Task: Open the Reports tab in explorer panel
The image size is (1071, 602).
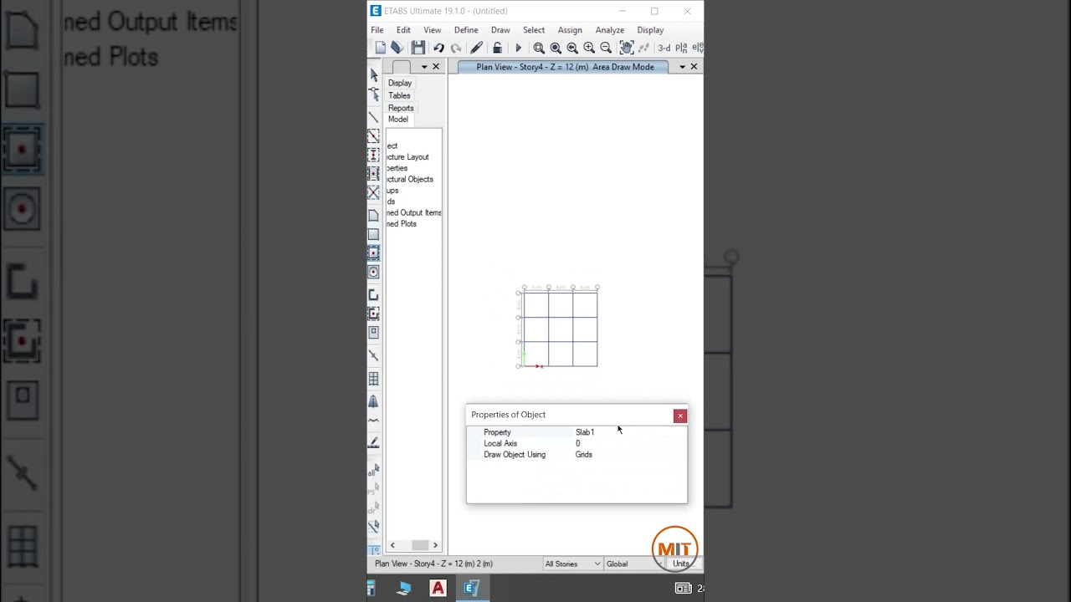Action: [401, 108]
